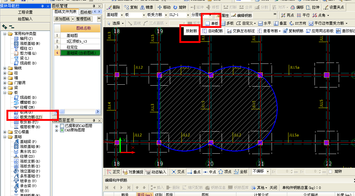355x196 pixels.
Task: Collapse the 基础 tree folder
Action: pos(5,137)
